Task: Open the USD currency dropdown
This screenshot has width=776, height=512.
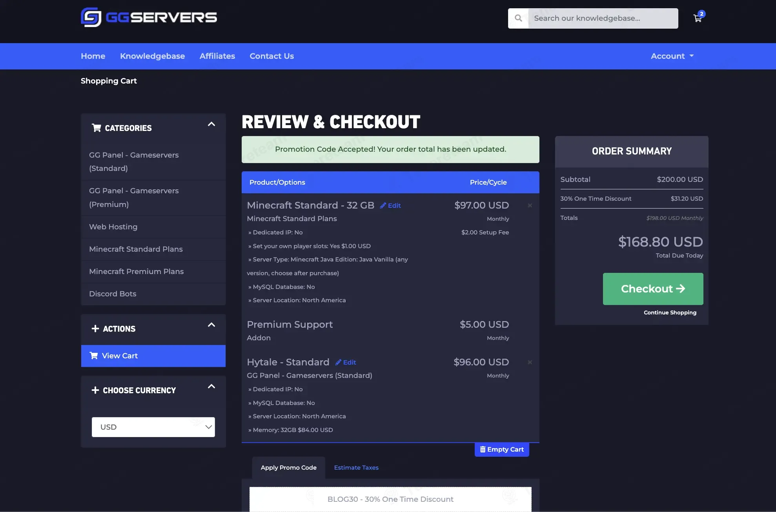Action: click(153, 427)
